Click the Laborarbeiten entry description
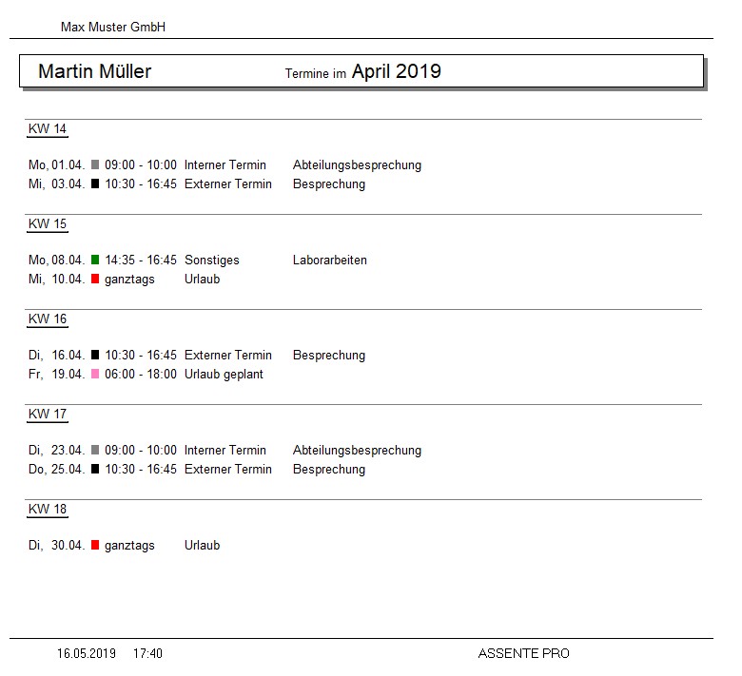The image size is (742, 676). pyautogui.click(x=329, y=261)
